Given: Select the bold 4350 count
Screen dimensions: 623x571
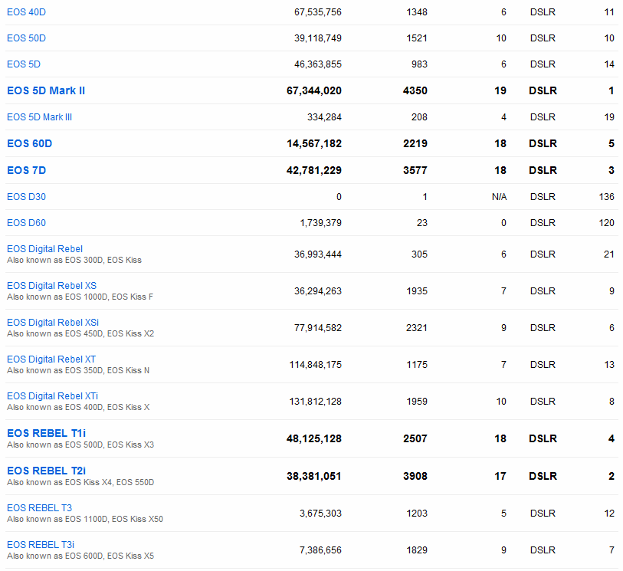Looking at the screenshot, I should [x=415, y=90].
